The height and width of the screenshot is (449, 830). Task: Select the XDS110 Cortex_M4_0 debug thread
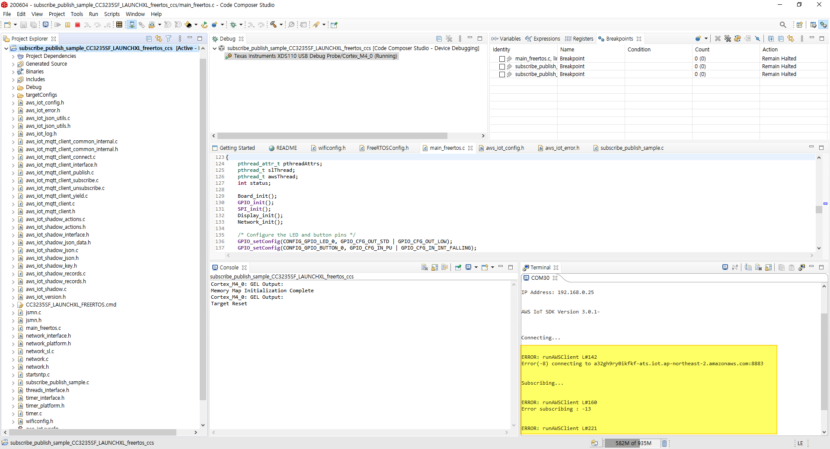click(x=315, y=56)
